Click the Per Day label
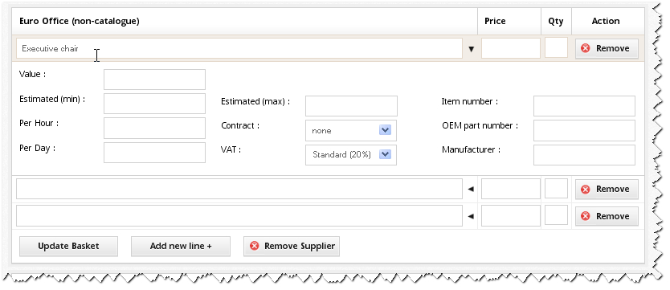Image resolution: width=670 pixels, height=290 pixels. (x=38, y=148)
